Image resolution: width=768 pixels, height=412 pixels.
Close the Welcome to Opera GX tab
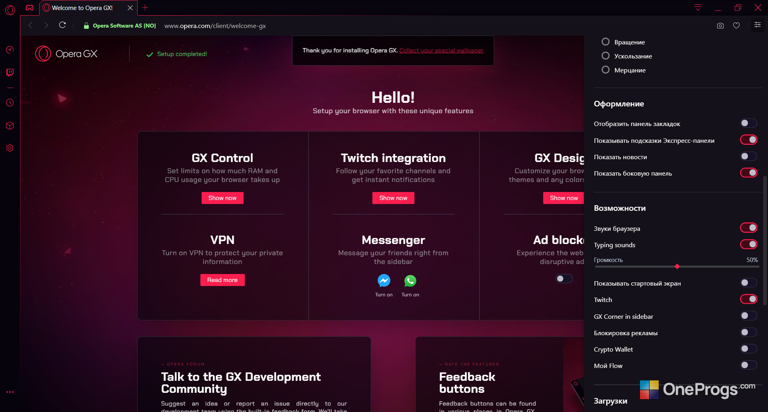130,8
